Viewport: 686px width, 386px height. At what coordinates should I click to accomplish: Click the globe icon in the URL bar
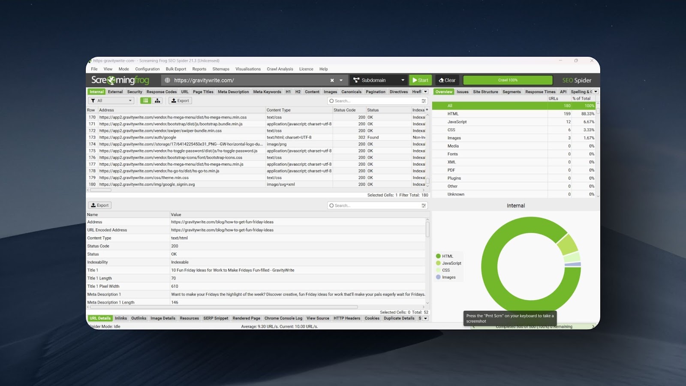168,80
